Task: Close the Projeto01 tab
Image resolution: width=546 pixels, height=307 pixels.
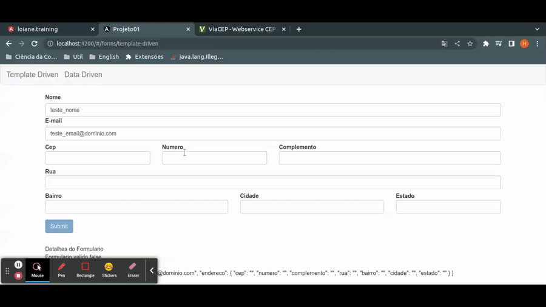Action: [188, 29]
